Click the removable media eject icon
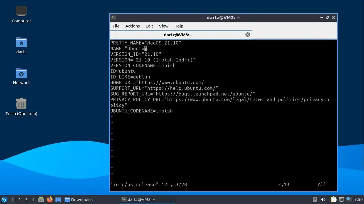Viewport: 364px width, 204px height. click(315, 199)
